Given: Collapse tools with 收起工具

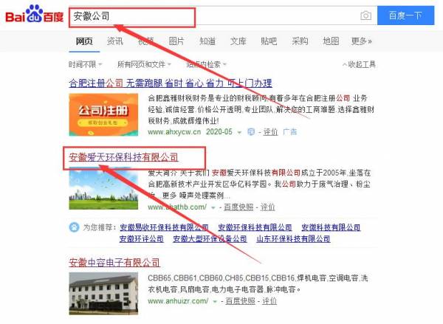Looking at the screenshot, I should (359, 65).
